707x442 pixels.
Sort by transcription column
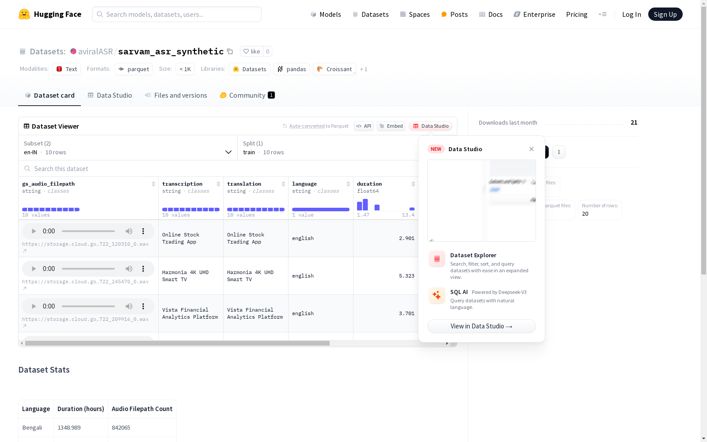(218, 184)
